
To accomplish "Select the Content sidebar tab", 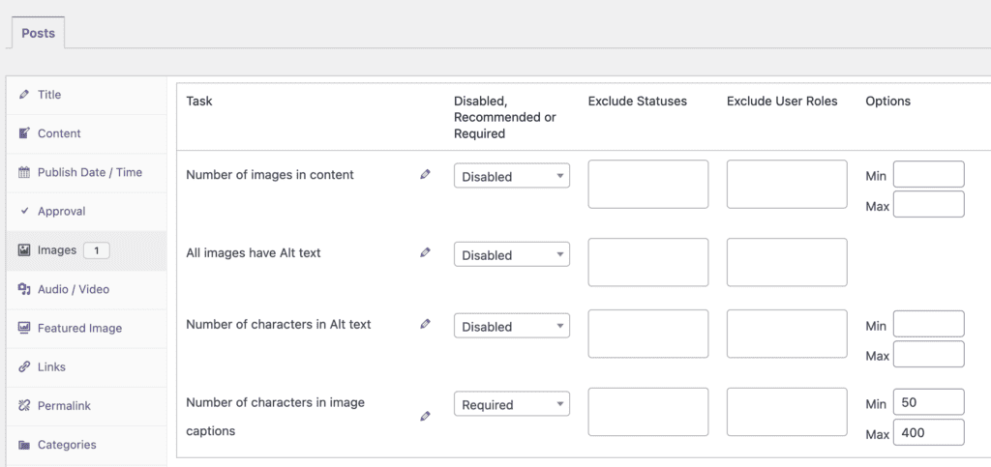I will coord(59,133).
